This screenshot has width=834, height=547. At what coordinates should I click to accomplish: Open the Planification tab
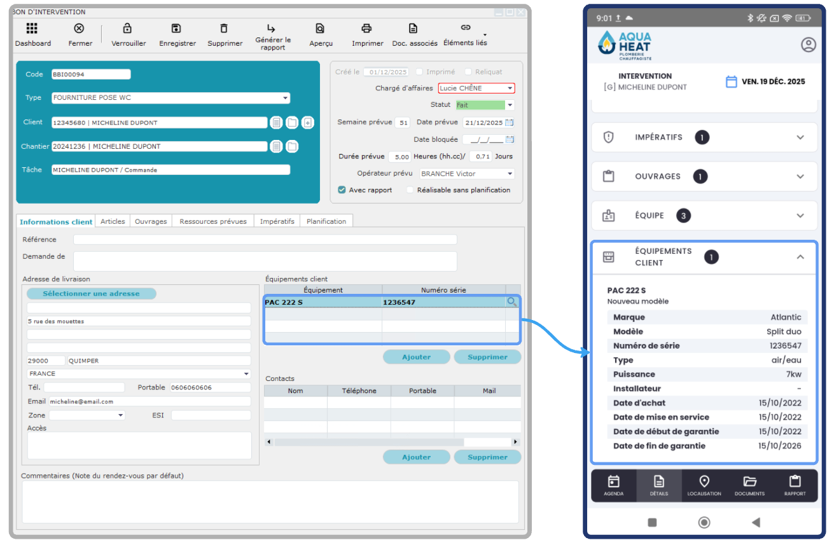[326, 221]
